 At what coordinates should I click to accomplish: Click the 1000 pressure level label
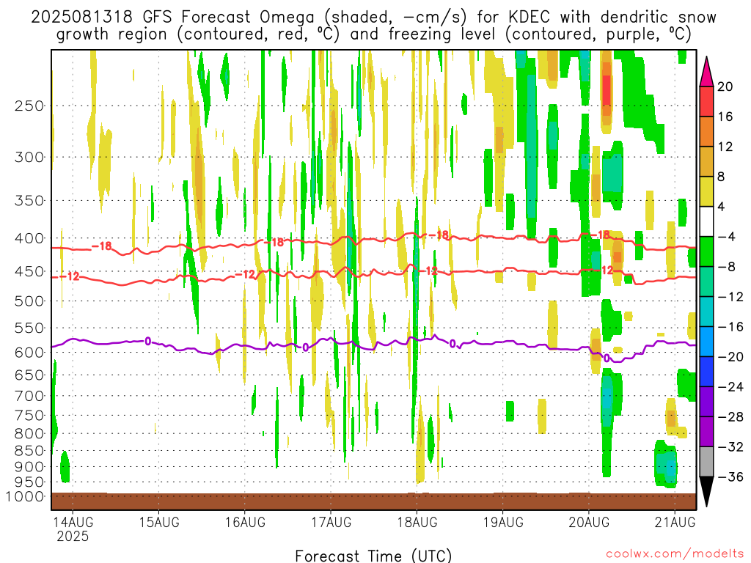tap(26, 496)
